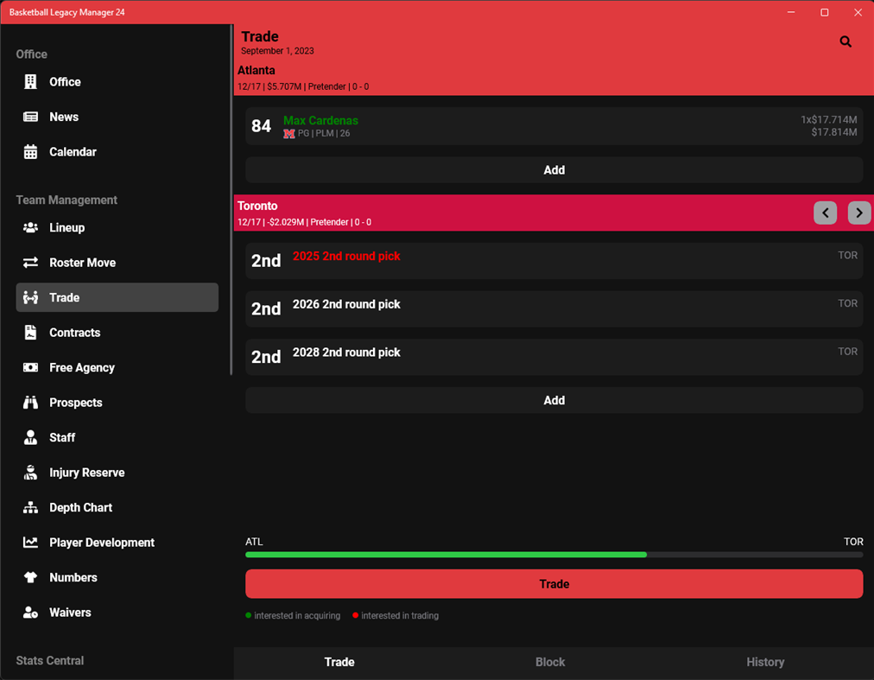Click the Contracts document icon
The image size is (874, 680).
tap(30, 333)
